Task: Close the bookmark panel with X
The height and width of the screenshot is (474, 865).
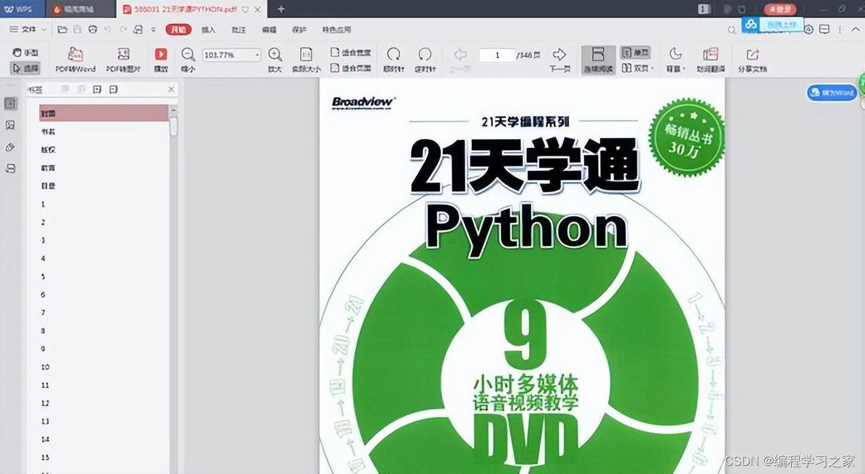Action: [x=172, y=89]
